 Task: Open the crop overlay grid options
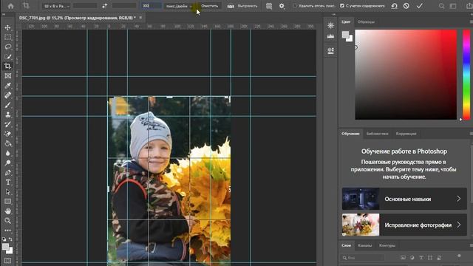pos(269,6)
